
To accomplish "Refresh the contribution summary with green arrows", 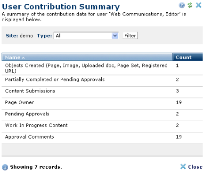I will 190,5.
